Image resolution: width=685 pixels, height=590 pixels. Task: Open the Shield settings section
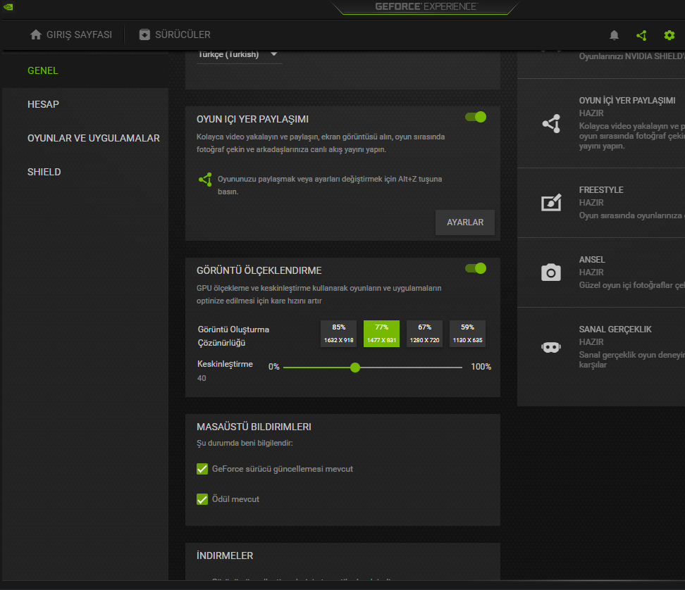pyautogui.click(x=85, y=172)
